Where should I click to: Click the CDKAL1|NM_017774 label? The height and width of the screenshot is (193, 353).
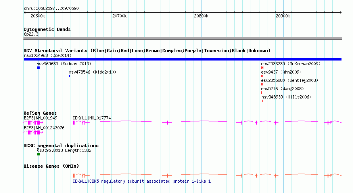point(92,118)
